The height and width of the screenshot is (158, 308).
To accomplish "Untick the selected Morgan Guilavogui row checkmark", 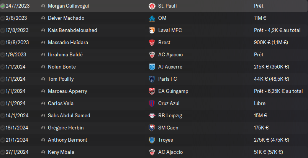I will tap(3, 6).
